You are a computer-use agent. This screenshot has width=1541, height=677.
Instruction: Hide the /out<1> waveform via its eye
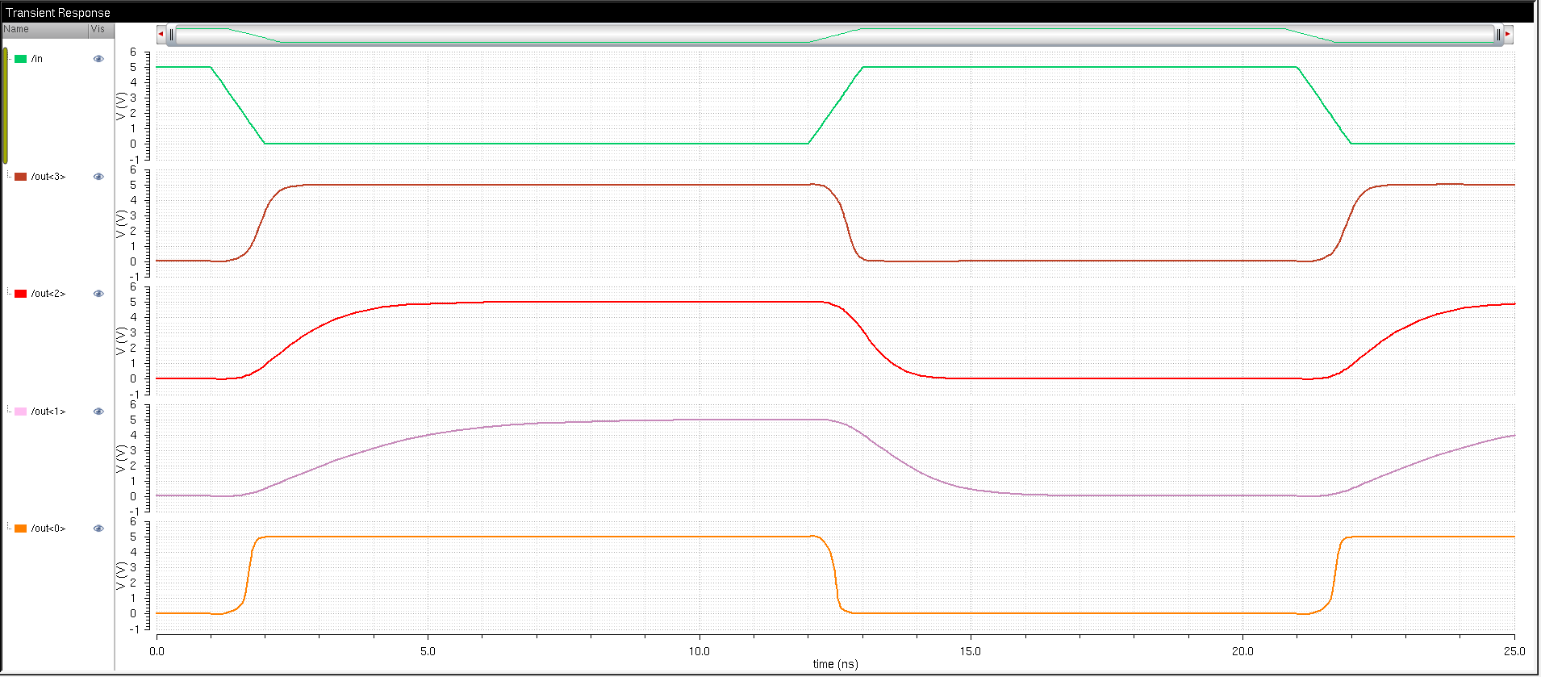pyautogui.click(x=98, y=412)
